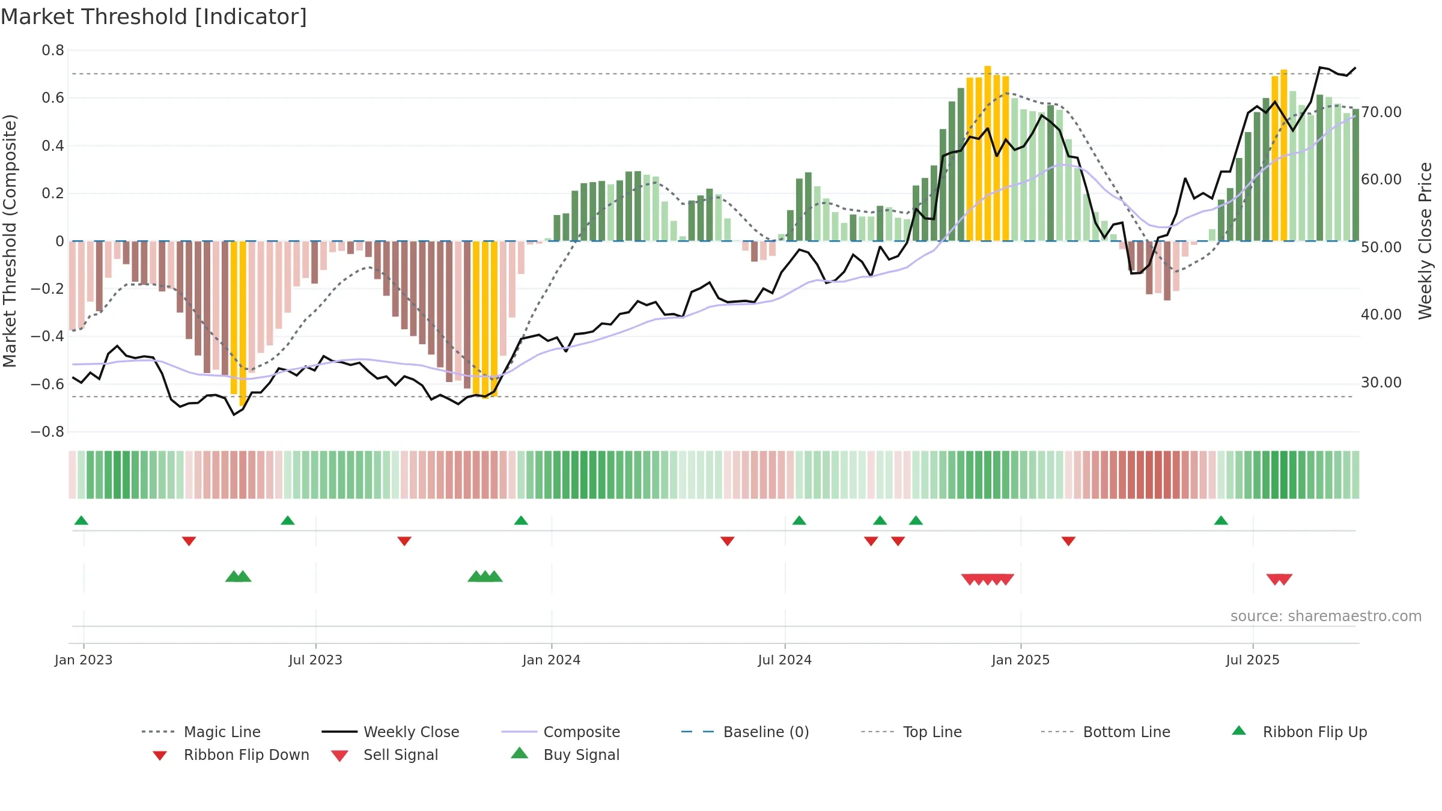Image resolution: width=1442 pixels, height=811 pixels.
Task: Click the 'Jan 2023' x-axis label
Action: point(84,660)
